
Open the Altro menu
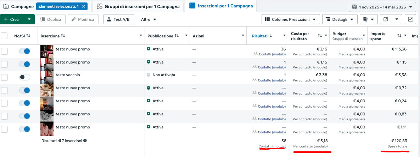tap(149, 19)
